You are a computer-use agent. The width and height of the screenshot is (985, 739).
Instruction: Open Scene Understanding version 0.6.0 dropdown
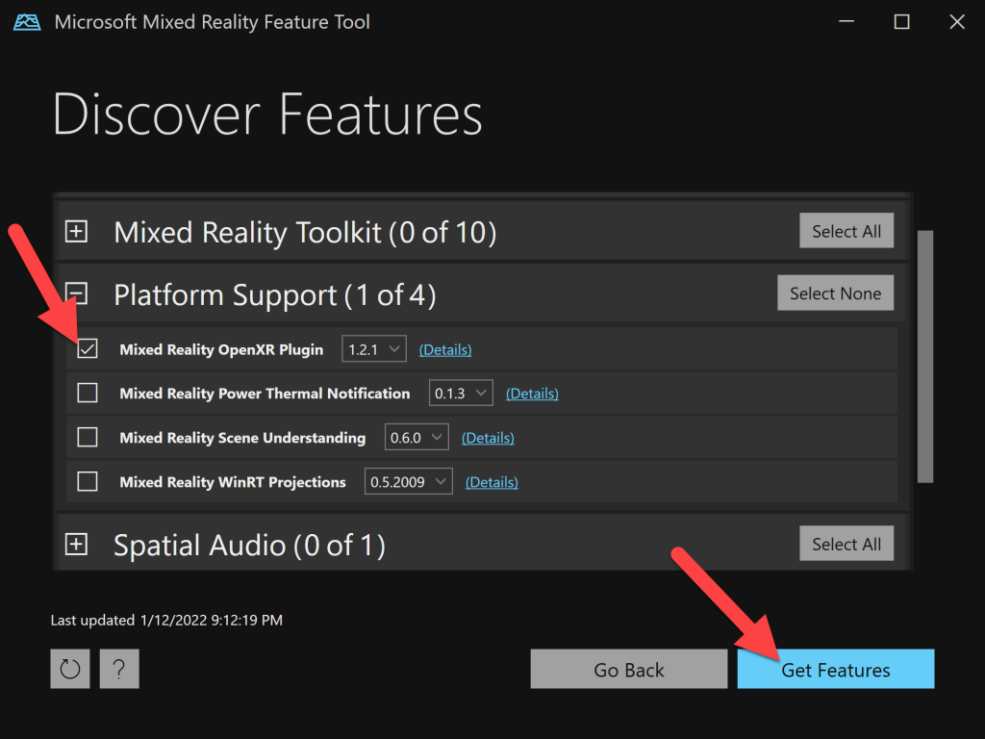(417, 437)
